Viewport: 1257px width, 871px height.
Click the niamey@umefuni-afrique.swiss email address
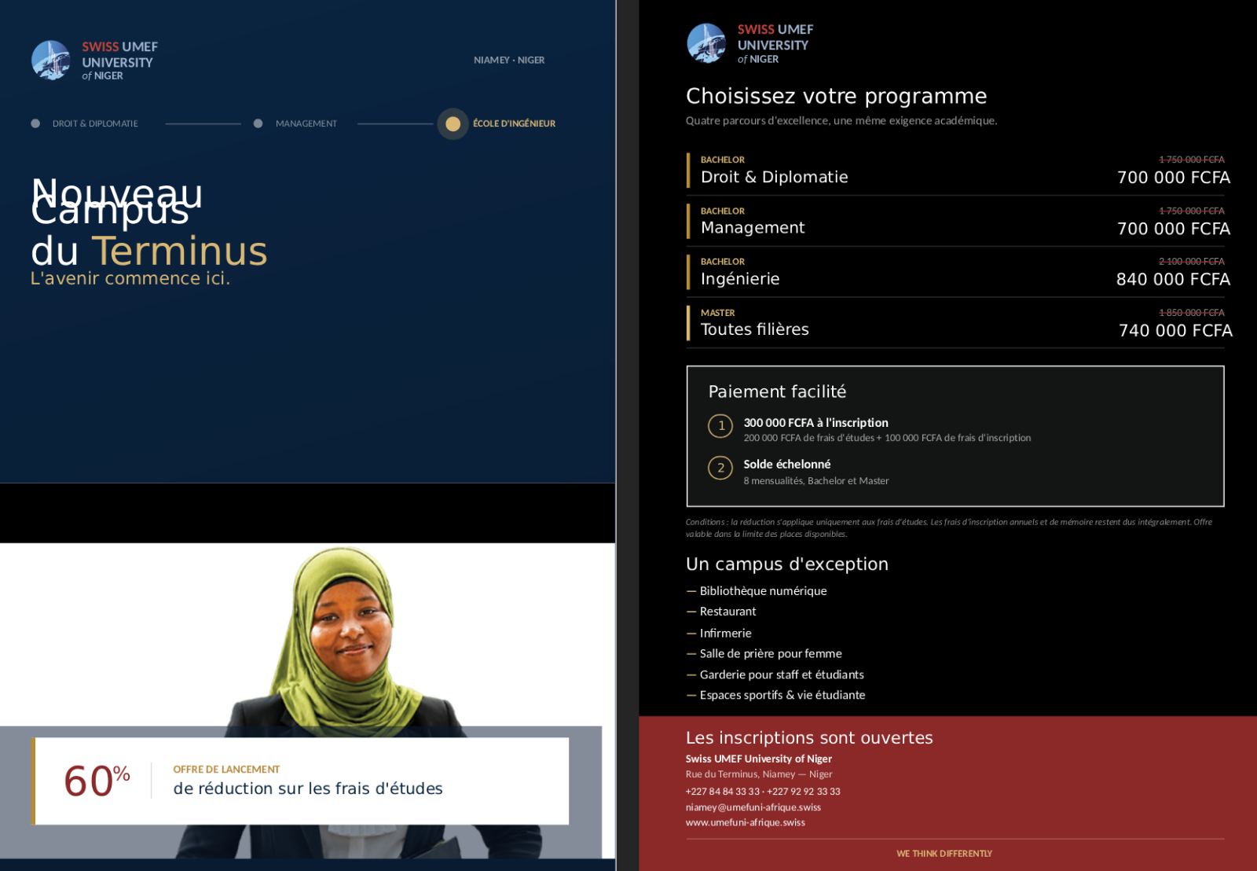(x=753, y=807)
